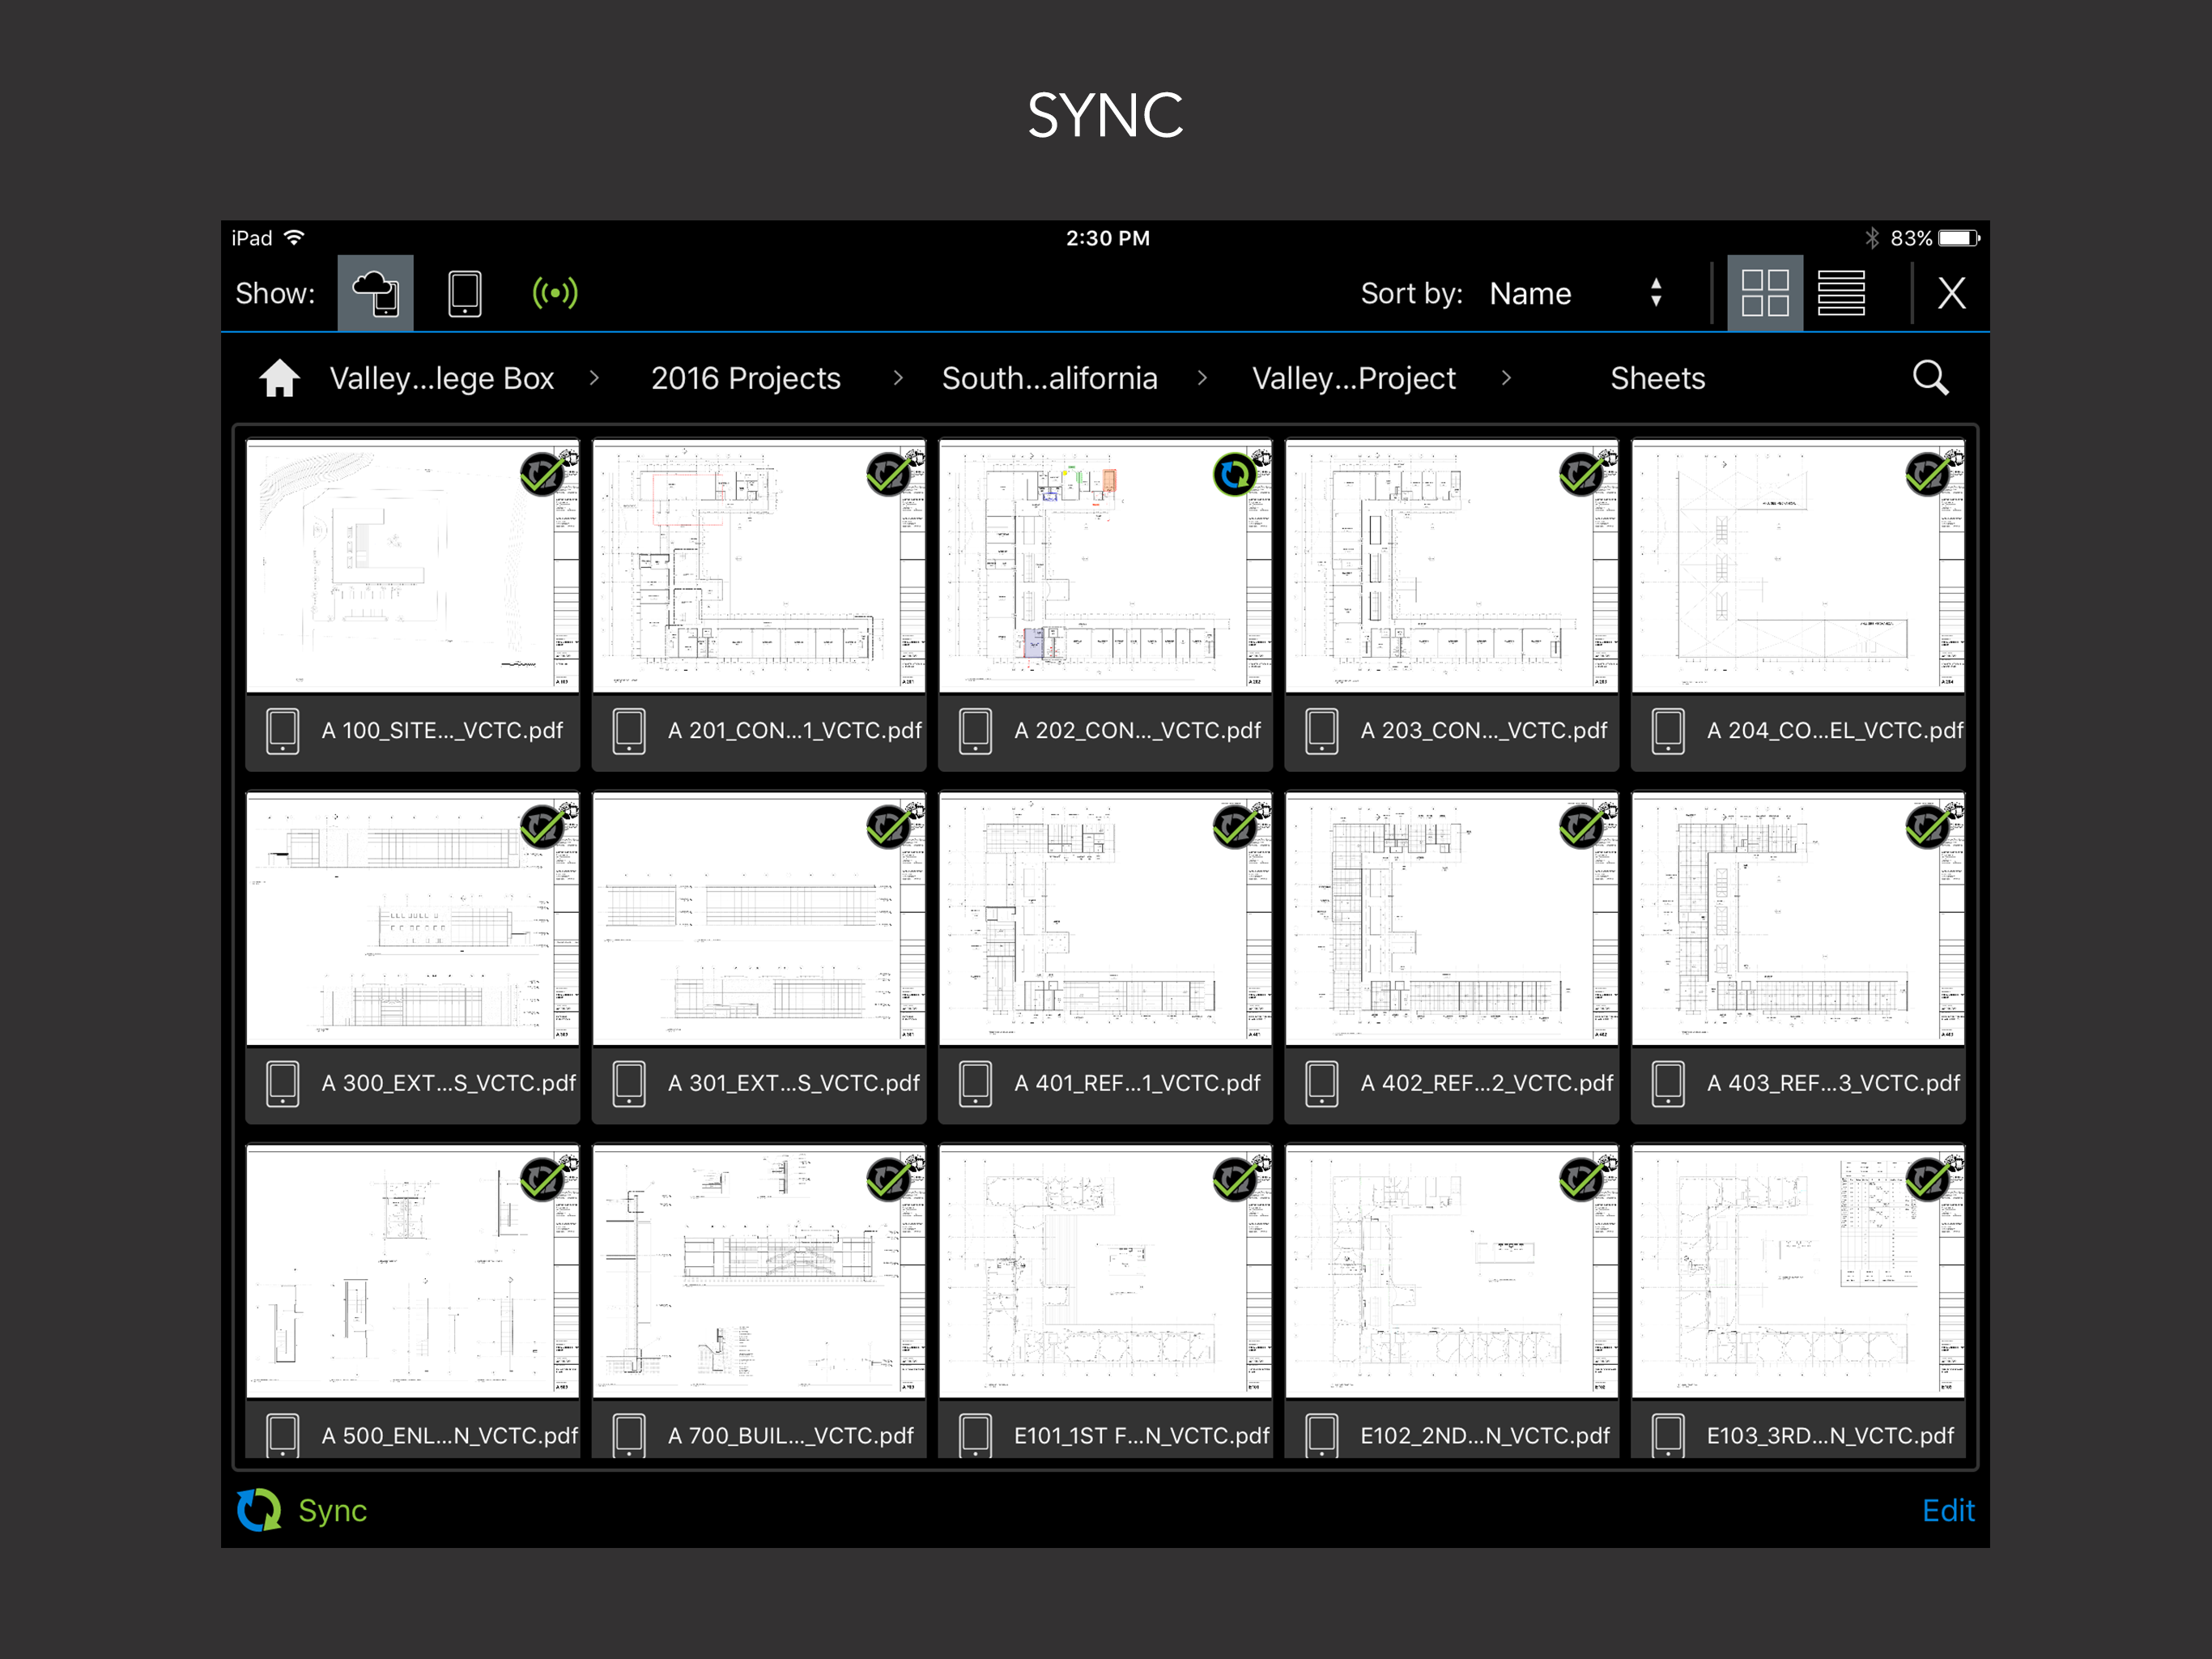The height and width of the screenshot is (1659, 2212).
Task: Open search magnifier icon
Action: click(1929, 378)
